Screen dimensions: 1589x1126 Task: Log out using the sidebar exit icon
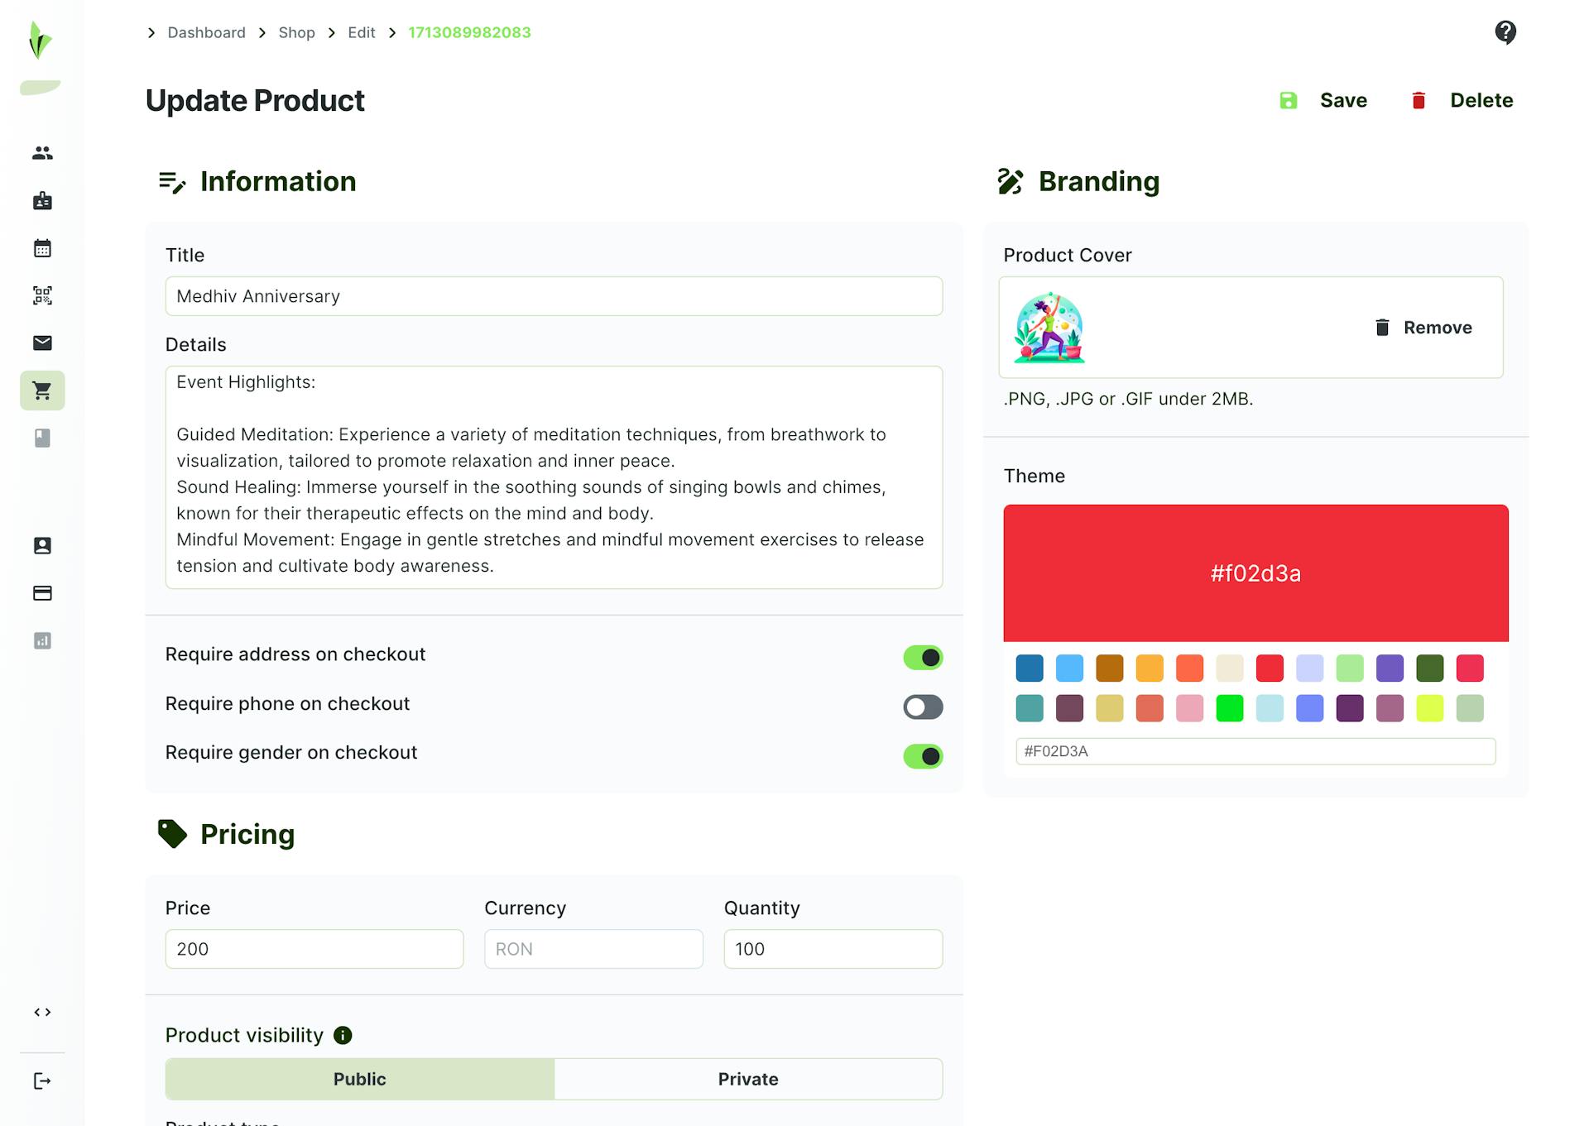[x=41, y=1080]
